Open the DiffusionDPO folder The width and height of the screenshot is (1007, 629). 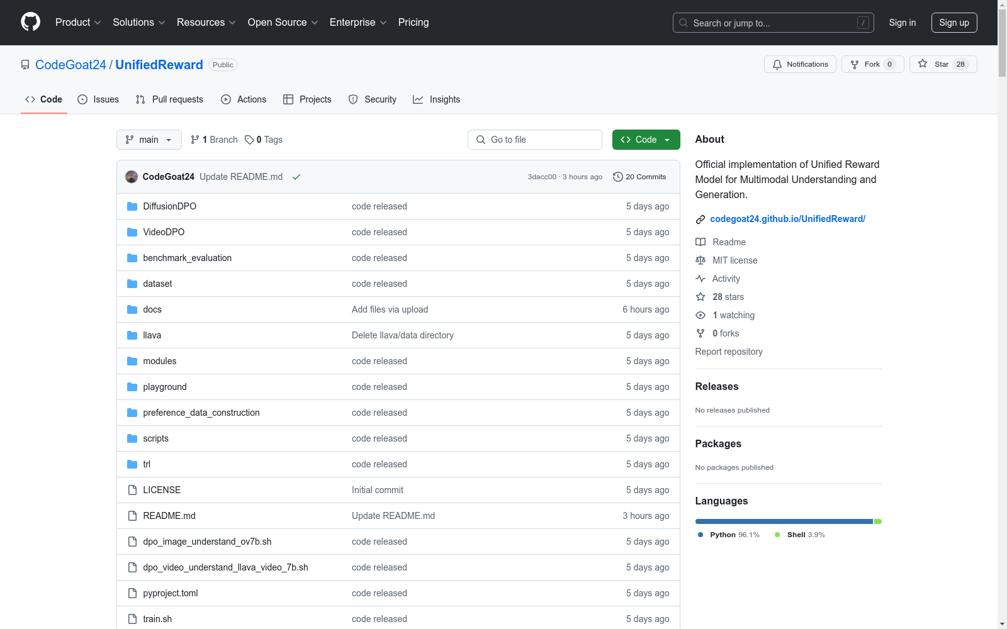tap(169, 206)
